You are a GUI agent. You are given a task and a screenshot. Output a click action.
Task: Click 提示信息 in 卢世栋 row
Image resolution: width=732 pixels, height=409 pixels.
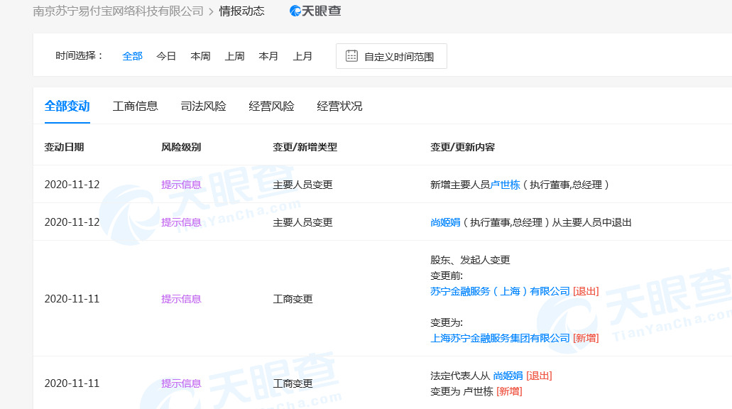(x=181, y=185)
